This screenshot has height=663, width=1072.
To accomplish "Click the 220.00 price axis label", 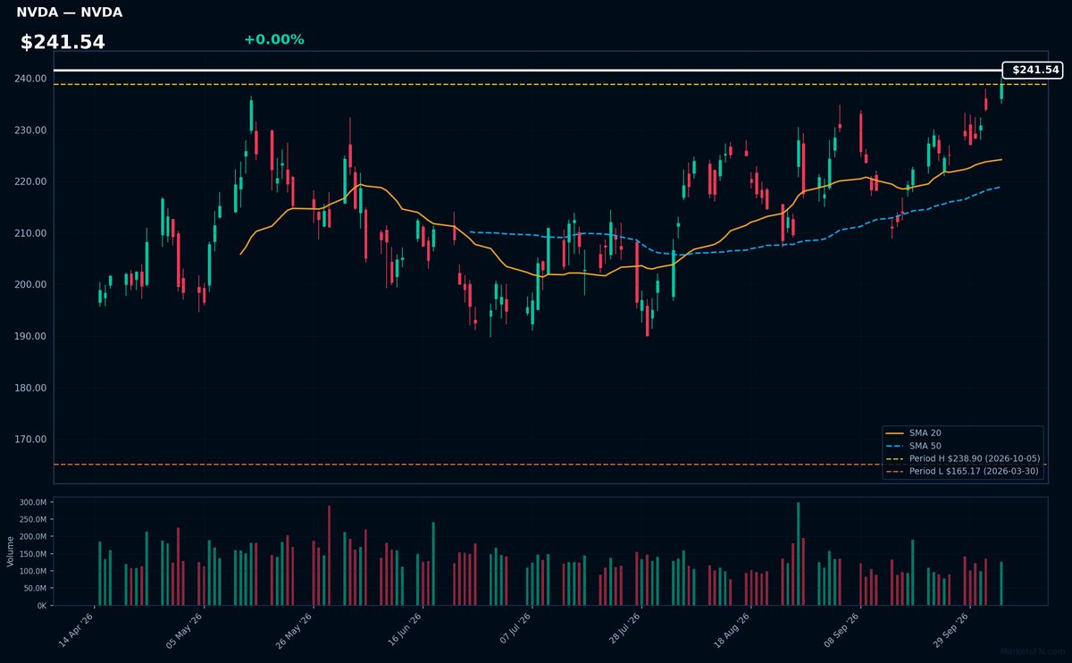I will click(31, 181).
